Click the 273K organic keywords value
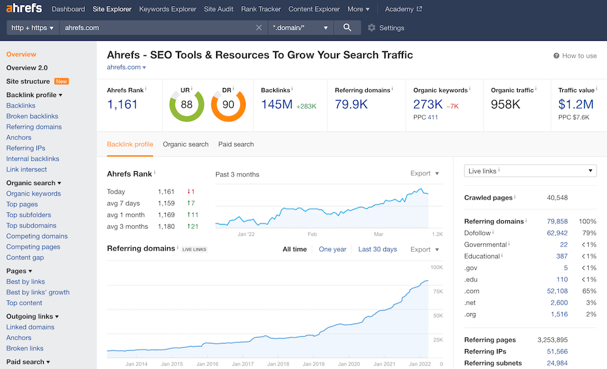This screenshot has width=607, height=369. coord(428,104)
